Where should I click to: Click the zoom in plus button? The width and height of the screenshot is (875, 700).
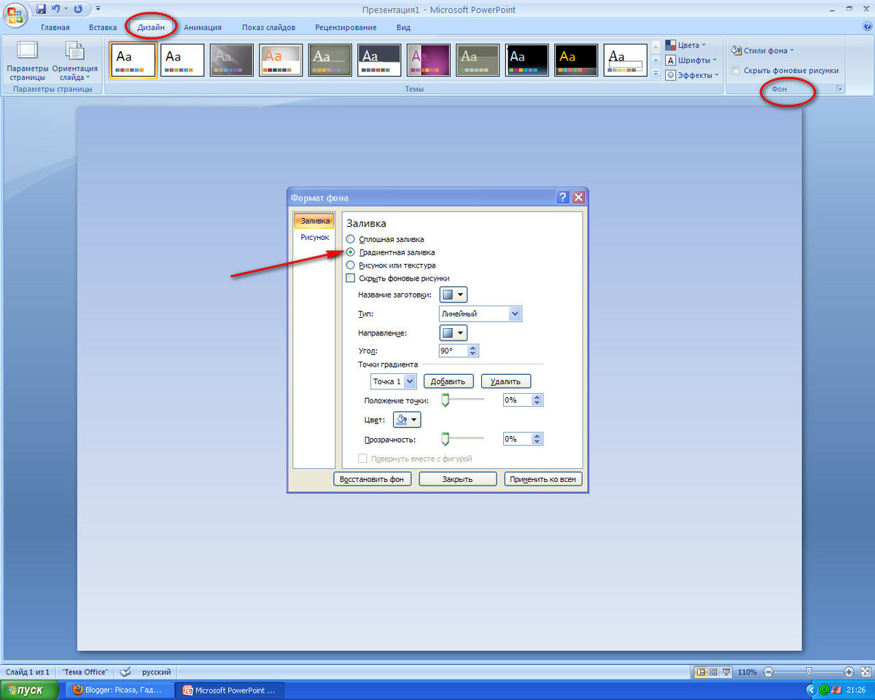tap(849, 672)
